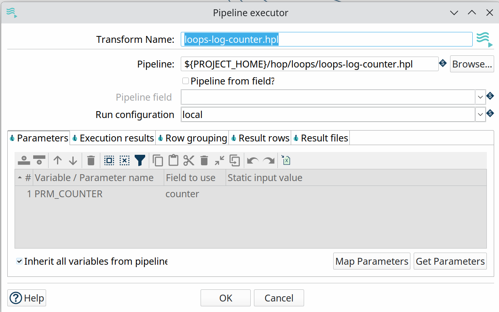Click variable icon next to Pipeline path
Screen dimensions: 499x312
(443, 63)
